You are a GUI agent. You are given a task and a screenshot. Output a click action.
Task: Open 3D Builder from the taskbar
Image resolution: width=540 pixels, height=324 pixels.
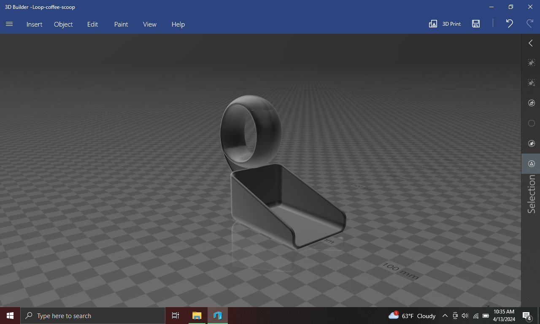pyautogui.click(x=217, y=315)
